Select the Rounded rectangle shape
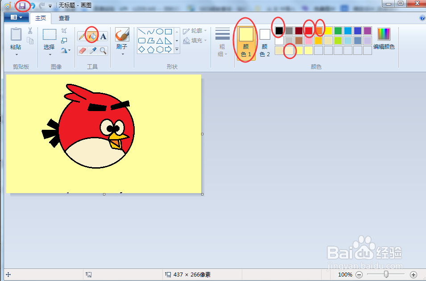The width and height of the screenshot is (426, 281). pyautogui.click(x=141, y=41)
